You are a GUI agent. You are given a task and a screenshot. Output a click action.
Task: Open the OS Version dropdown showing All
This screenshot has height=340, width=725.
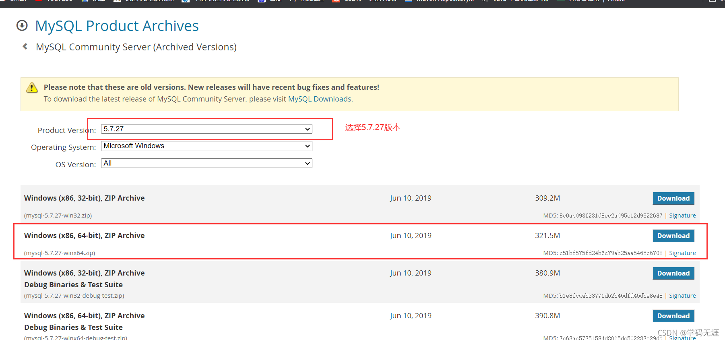point(207,163)
